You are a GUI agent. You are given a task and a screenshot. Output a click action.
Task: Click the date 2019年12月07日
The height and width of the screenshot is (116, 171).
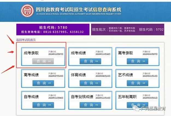pos(56,54)
